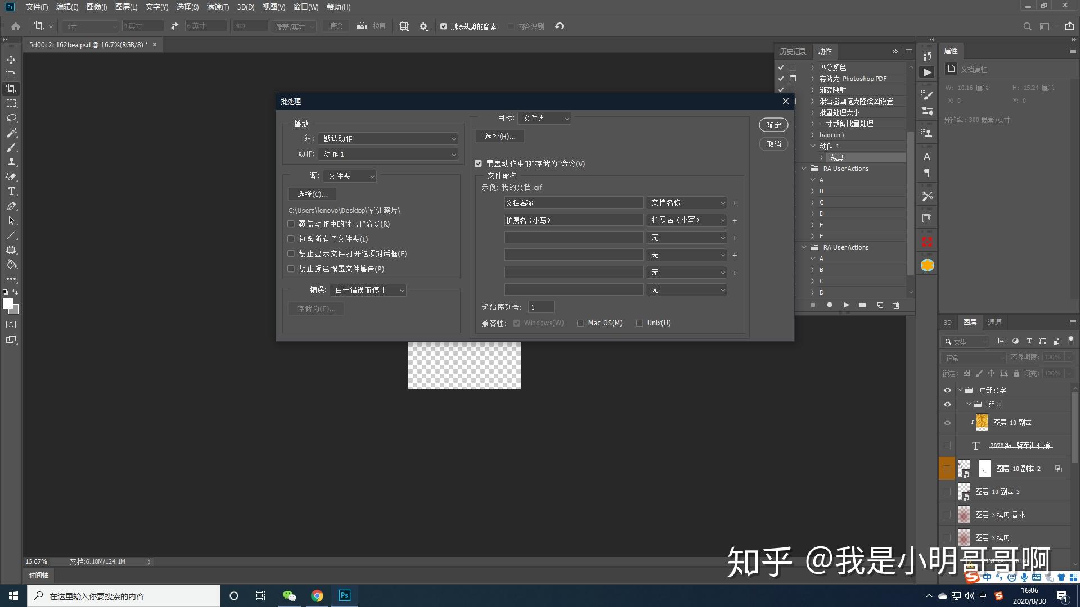The height and width of the screenshot is (607, 1080).
Task: Open the 错误 dropdown showing 由于错误而停止
Action: pos(368,290)
